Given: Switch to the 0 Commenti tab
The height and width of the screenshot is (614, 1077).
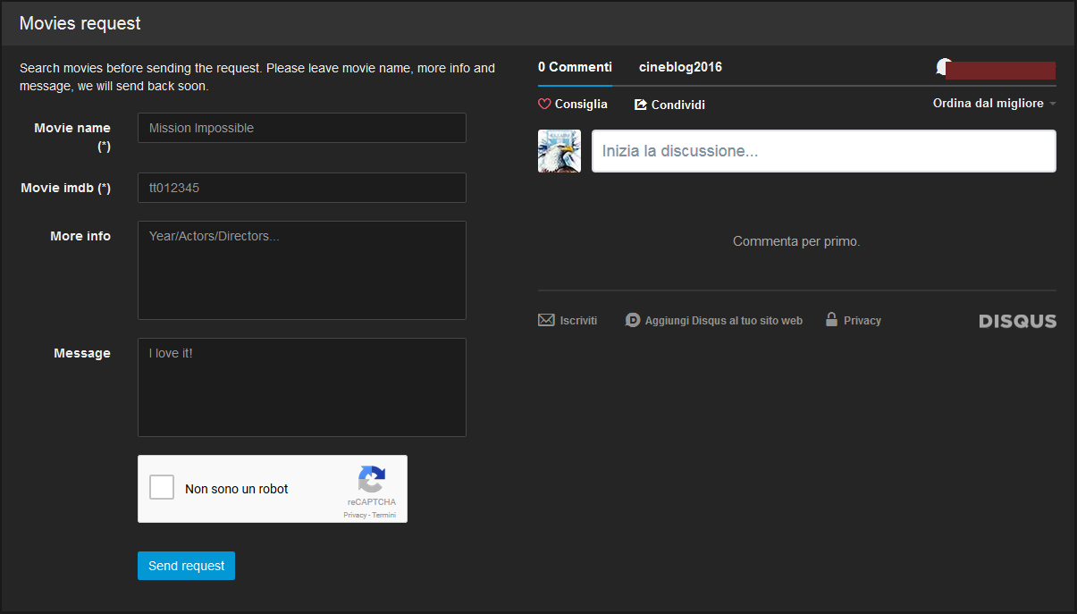Looking at the screenshot, I should click(575, 67).
